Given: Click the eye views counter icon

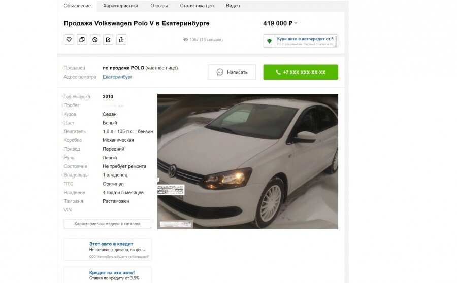Looking at the screenshot, I should (x=186, y=40).
